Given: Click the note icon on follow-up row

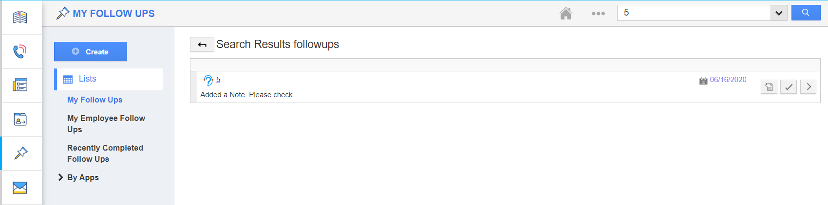Looking at the screenshot, I should (x=769, y=87).
